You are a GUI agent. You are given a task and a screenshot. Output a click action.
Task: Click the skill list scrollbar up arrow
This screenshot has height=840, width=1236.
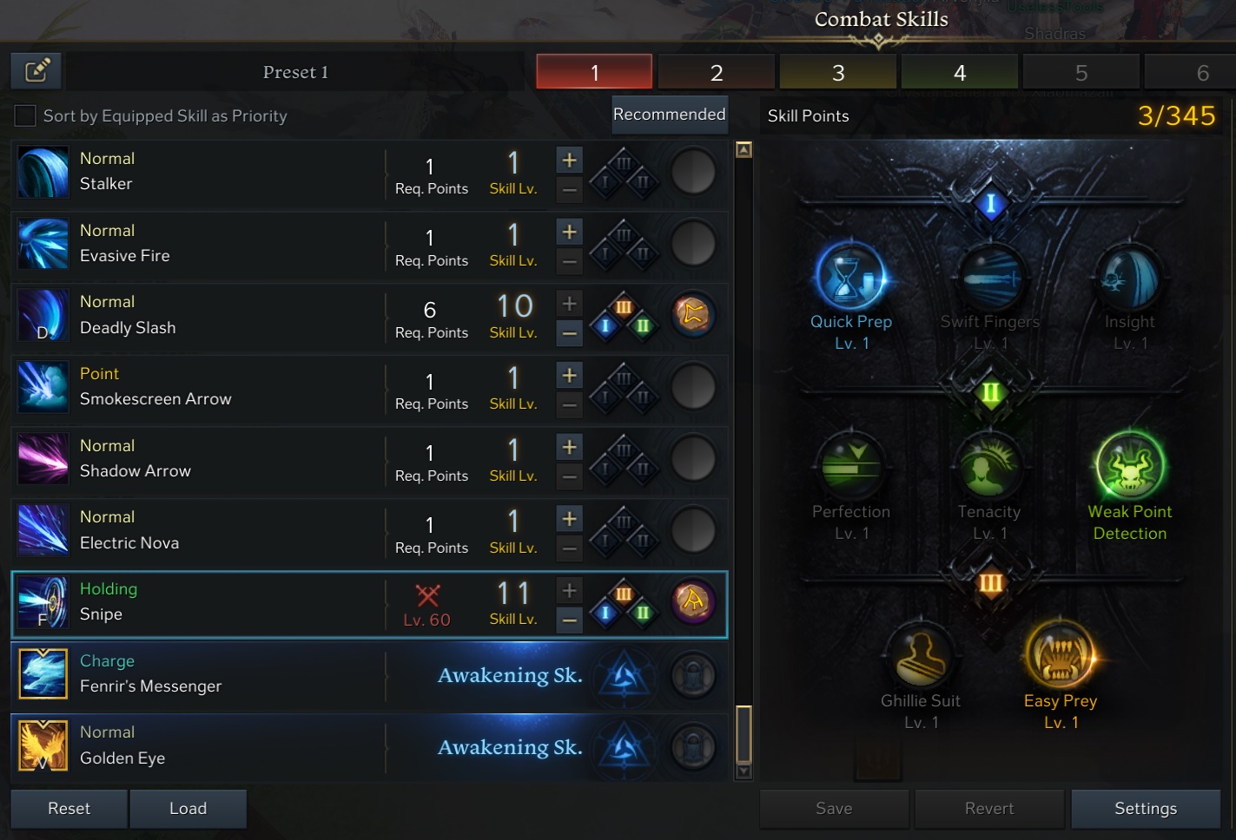[744, 149]
